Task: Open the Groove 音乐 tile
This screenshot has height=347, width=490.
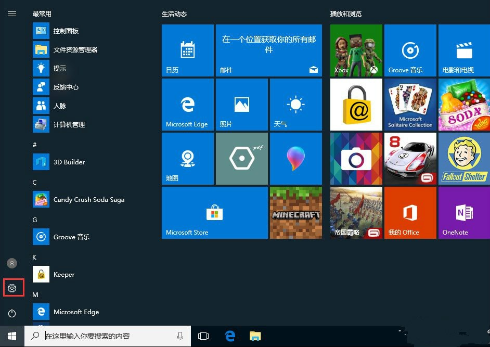Action: 410,50
